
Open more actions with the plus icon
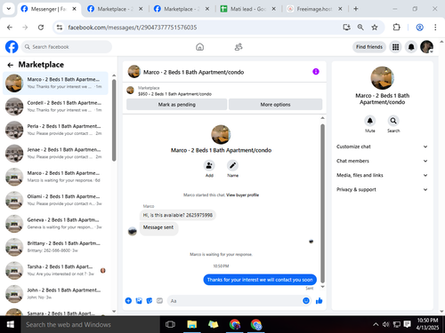coord(128,301)
